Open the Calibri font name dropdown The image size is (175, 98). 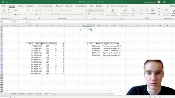pyautogui.click(x=27, y=10)
